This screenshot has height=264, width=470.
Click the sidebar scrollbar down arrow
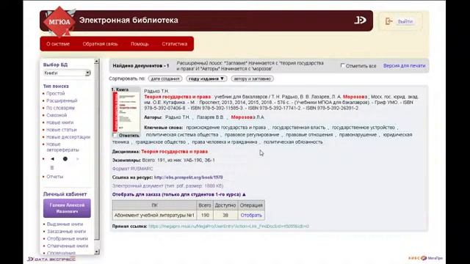[x=96, y=252]
